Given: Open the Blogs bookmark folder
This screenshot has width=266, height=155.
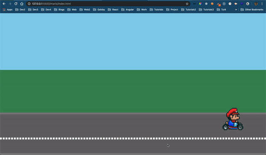Looking at the screenshot, I should pos(59,10).
